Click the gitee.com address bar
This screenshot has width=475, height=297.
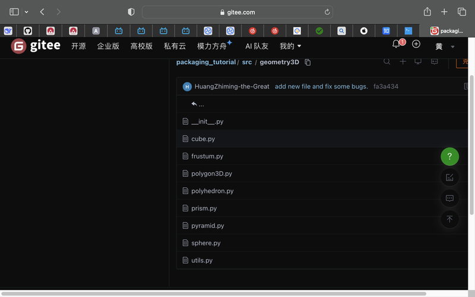237,12
